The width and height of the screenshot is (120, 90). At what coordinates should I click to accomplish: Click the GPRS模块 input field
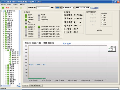[43, 7]
